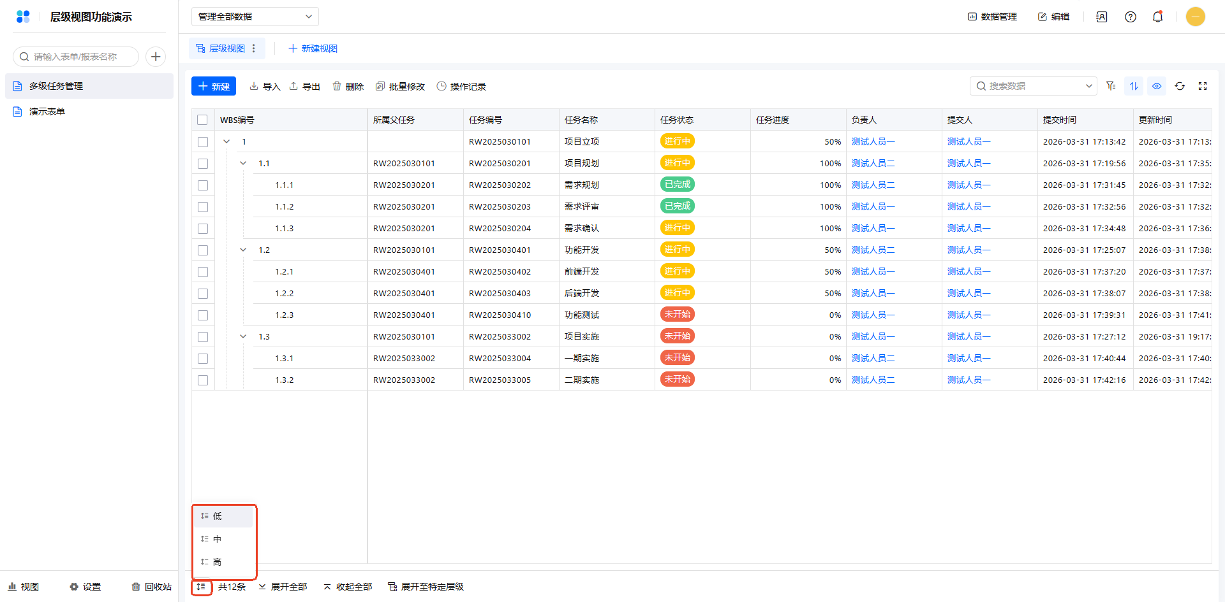Open the 管理全部数据 dropdown

[x=255, y=17]
